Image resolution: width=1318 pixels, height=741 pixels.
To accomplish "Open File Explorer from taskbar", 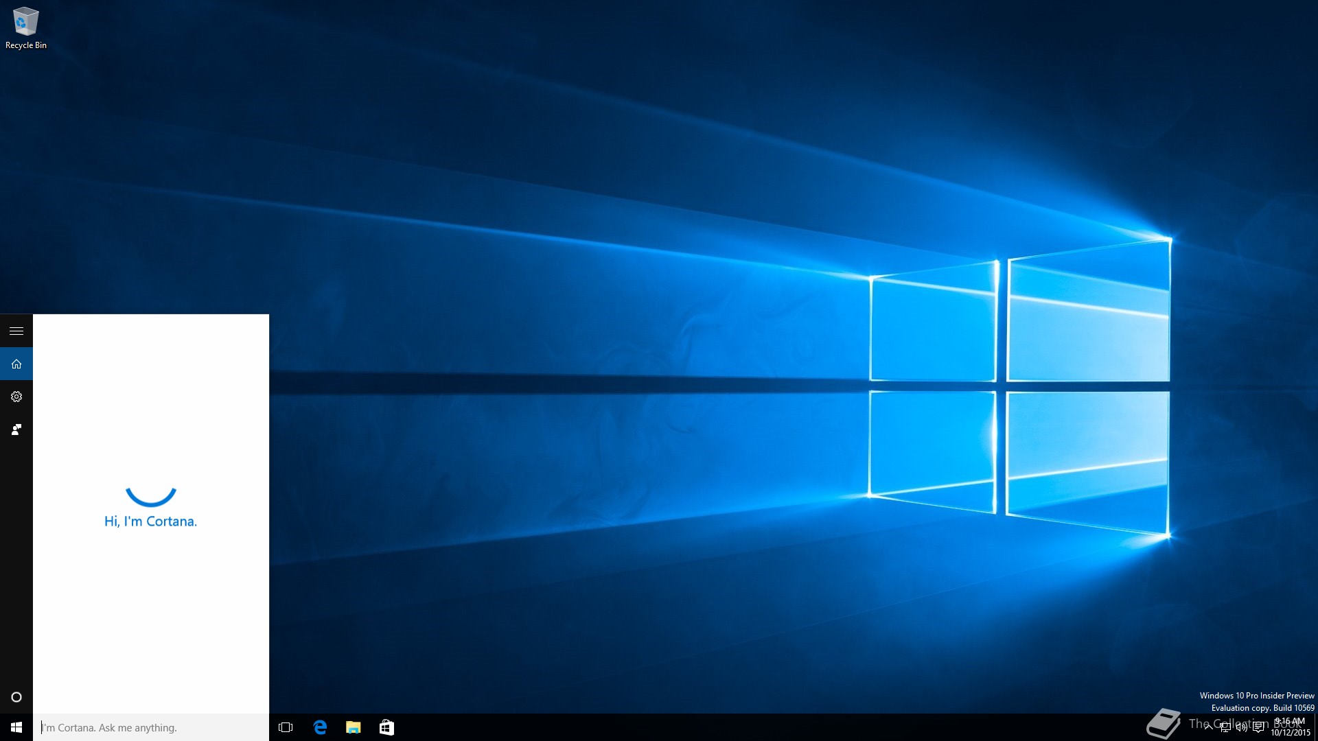I will pos(353,727).
